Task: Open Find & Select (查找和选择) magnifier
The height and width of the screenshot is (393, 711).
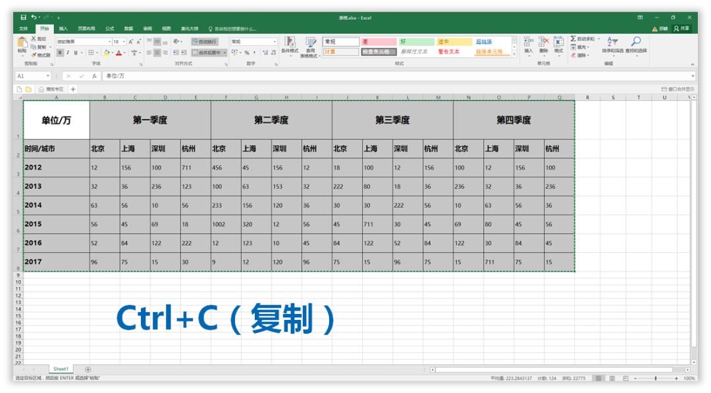Action: tap(636, 41)
